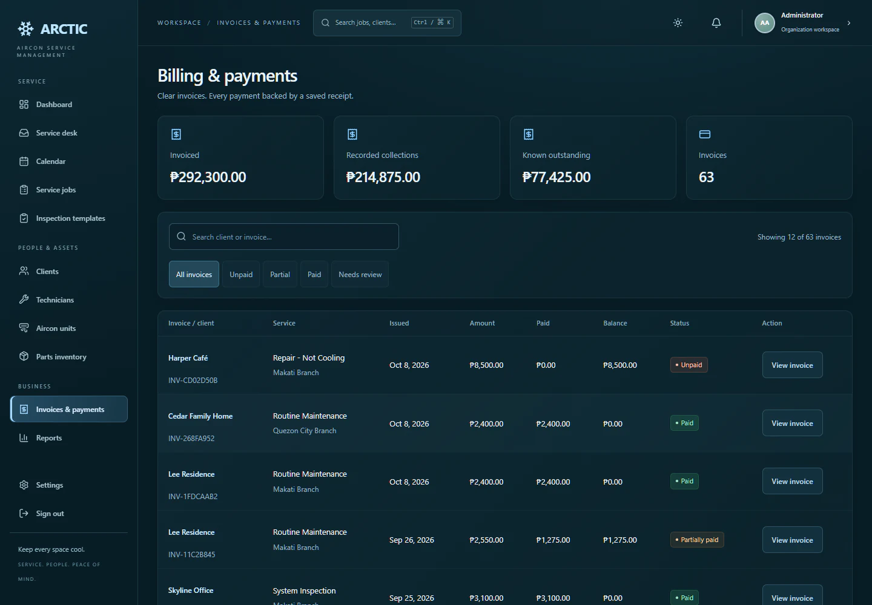Click the Partially paid status badge
The width and height of the screenshot is (872, 605).
697,540
